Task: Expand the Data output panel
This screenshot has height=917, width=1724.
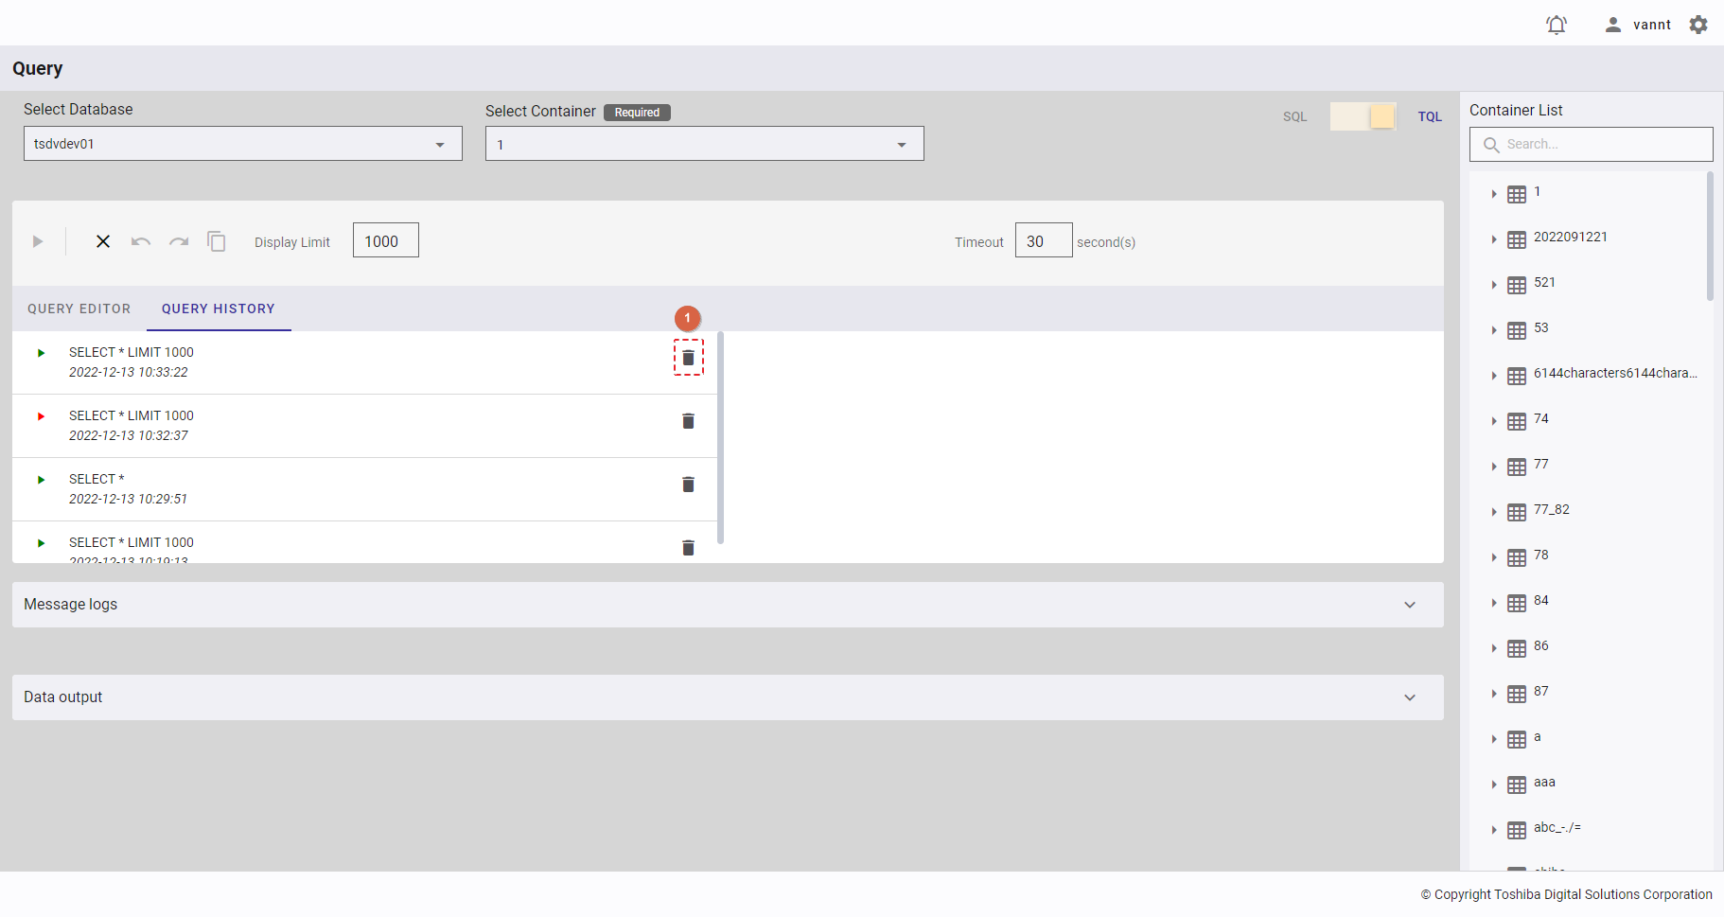Action: coord(1410,697)
